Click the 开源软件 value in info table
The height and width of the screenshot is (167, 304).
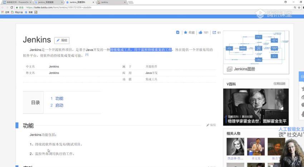coord(151,66)
